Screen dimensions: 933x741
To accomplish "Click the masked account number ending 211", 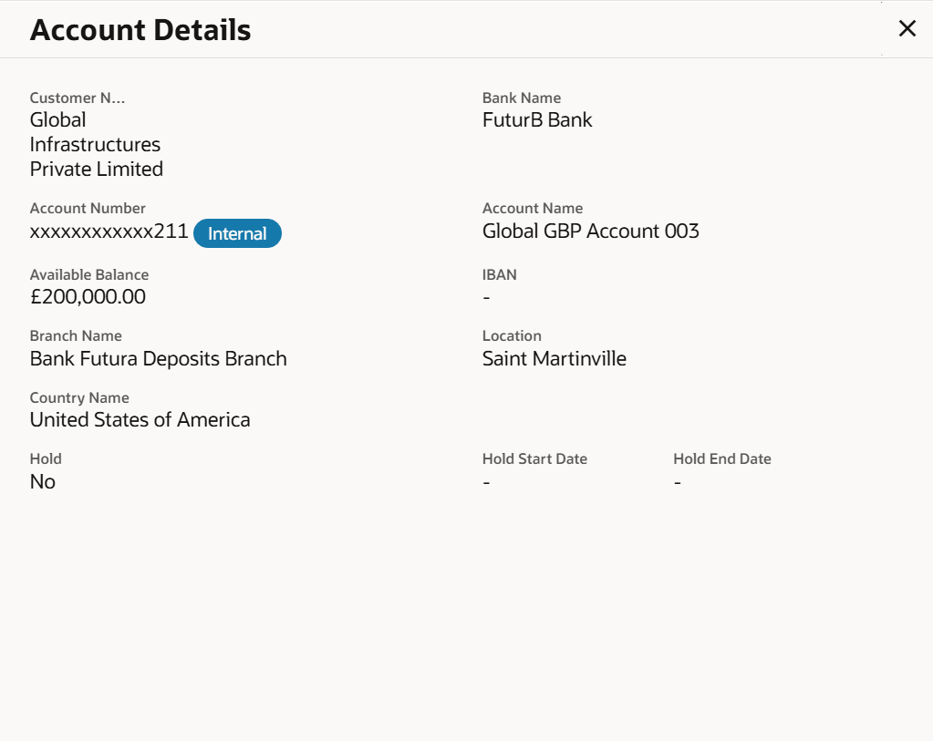I will (109, 232).
